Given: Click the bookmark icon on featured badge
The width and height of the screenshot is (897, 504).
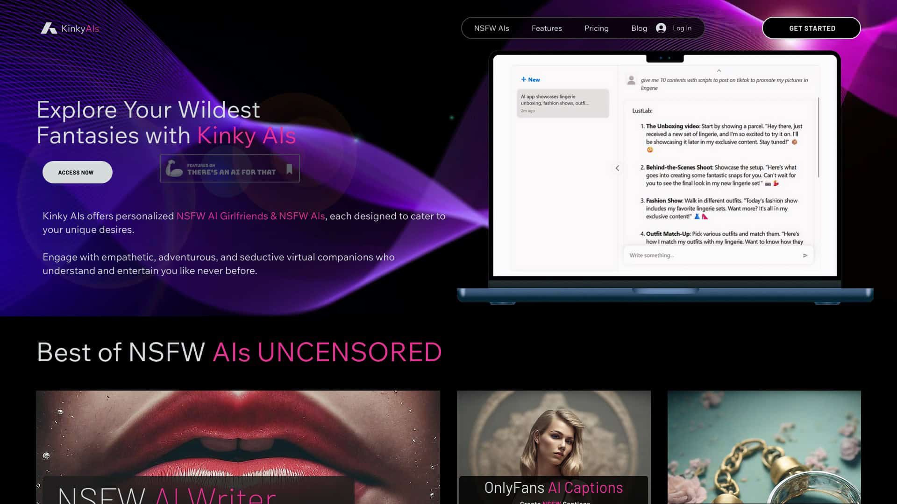Looking at the screenshot, I should [x=289, y=168].
